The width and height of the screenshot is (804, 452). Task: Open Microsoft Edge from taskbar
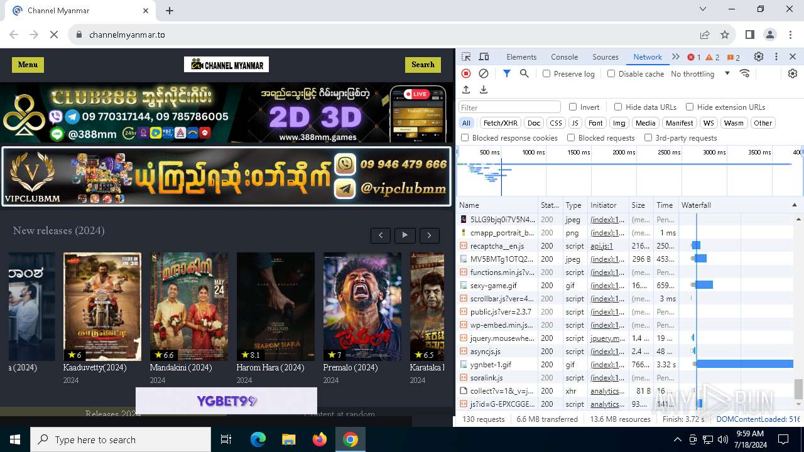(258, 439)
